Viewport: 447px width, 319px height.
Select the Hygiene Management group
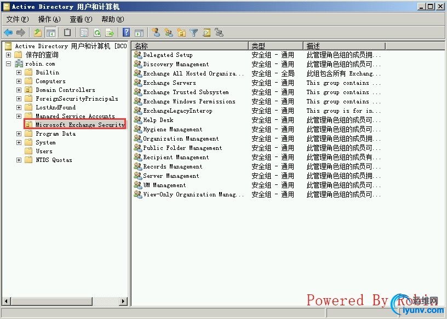point(173,129)
